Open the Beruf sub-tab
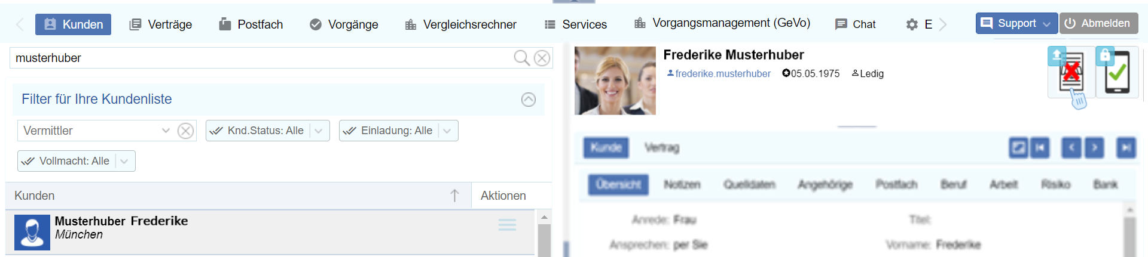 (953, 184)
